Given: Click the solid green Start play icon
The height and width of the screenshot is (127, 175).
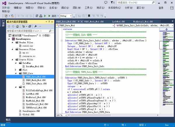Looking at the screenshot, I should point(49,16).
